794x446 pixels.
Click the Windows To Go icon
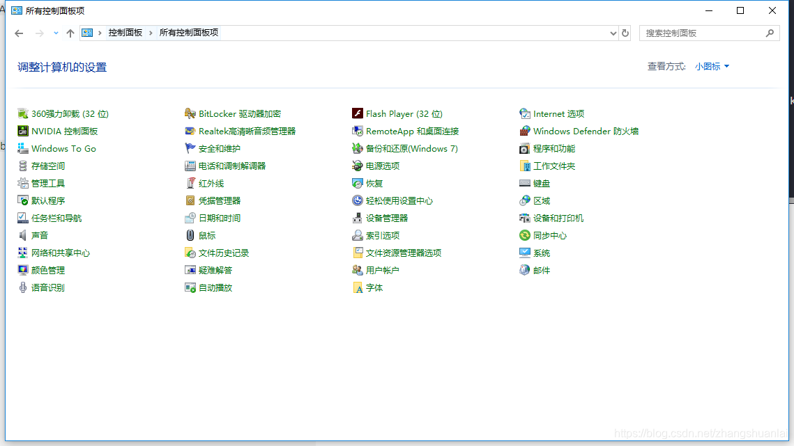point(23,148)
